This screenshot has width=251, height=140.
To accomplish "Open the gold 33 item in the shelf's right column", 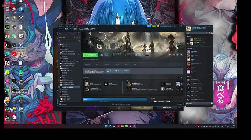I will (163, 84).
